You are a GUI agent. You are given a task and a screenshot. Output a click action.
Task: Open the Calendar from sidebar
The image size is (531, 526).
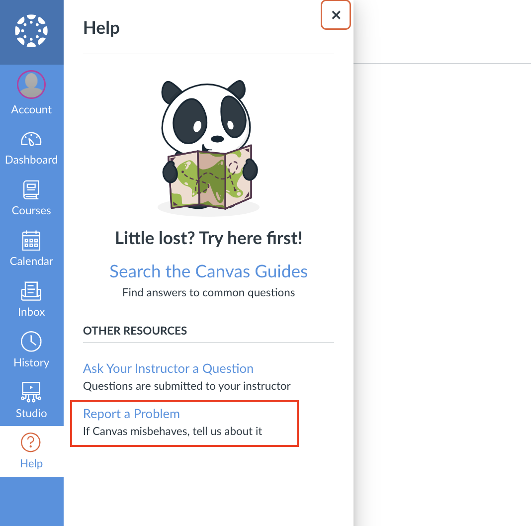point(31,249)
